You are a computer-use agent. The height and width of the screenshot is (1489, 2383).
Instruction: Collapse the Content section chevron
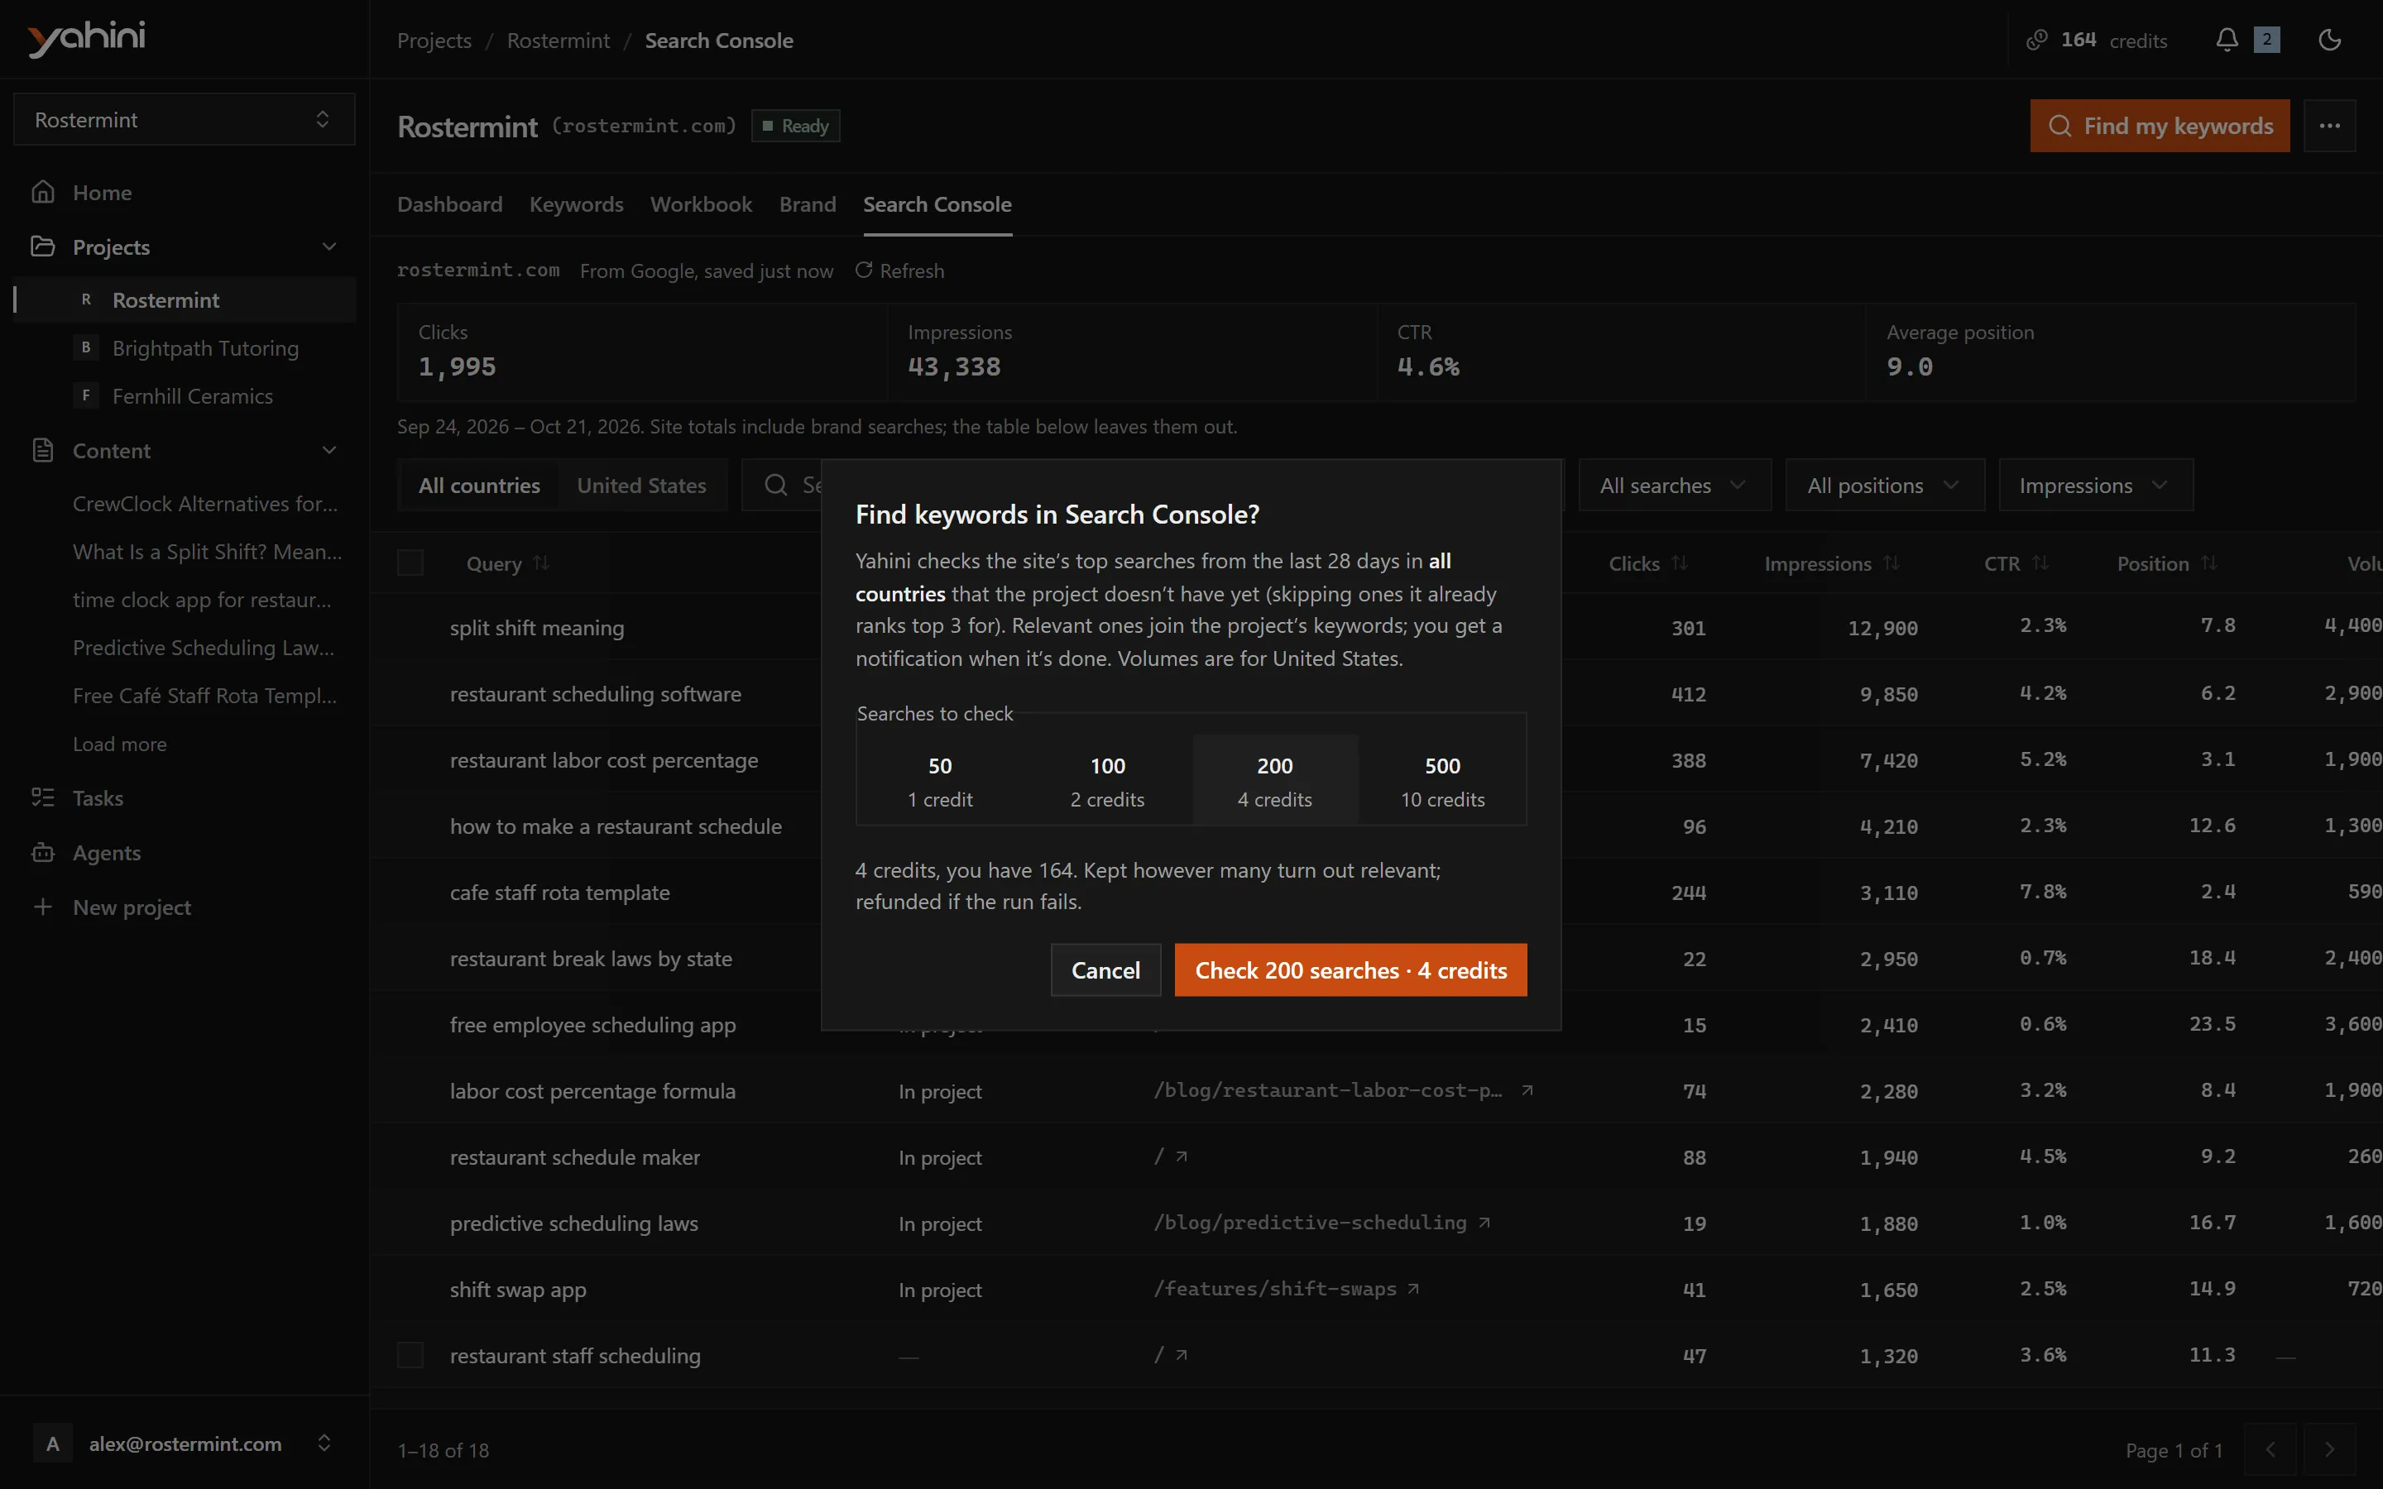click(328, 450)
